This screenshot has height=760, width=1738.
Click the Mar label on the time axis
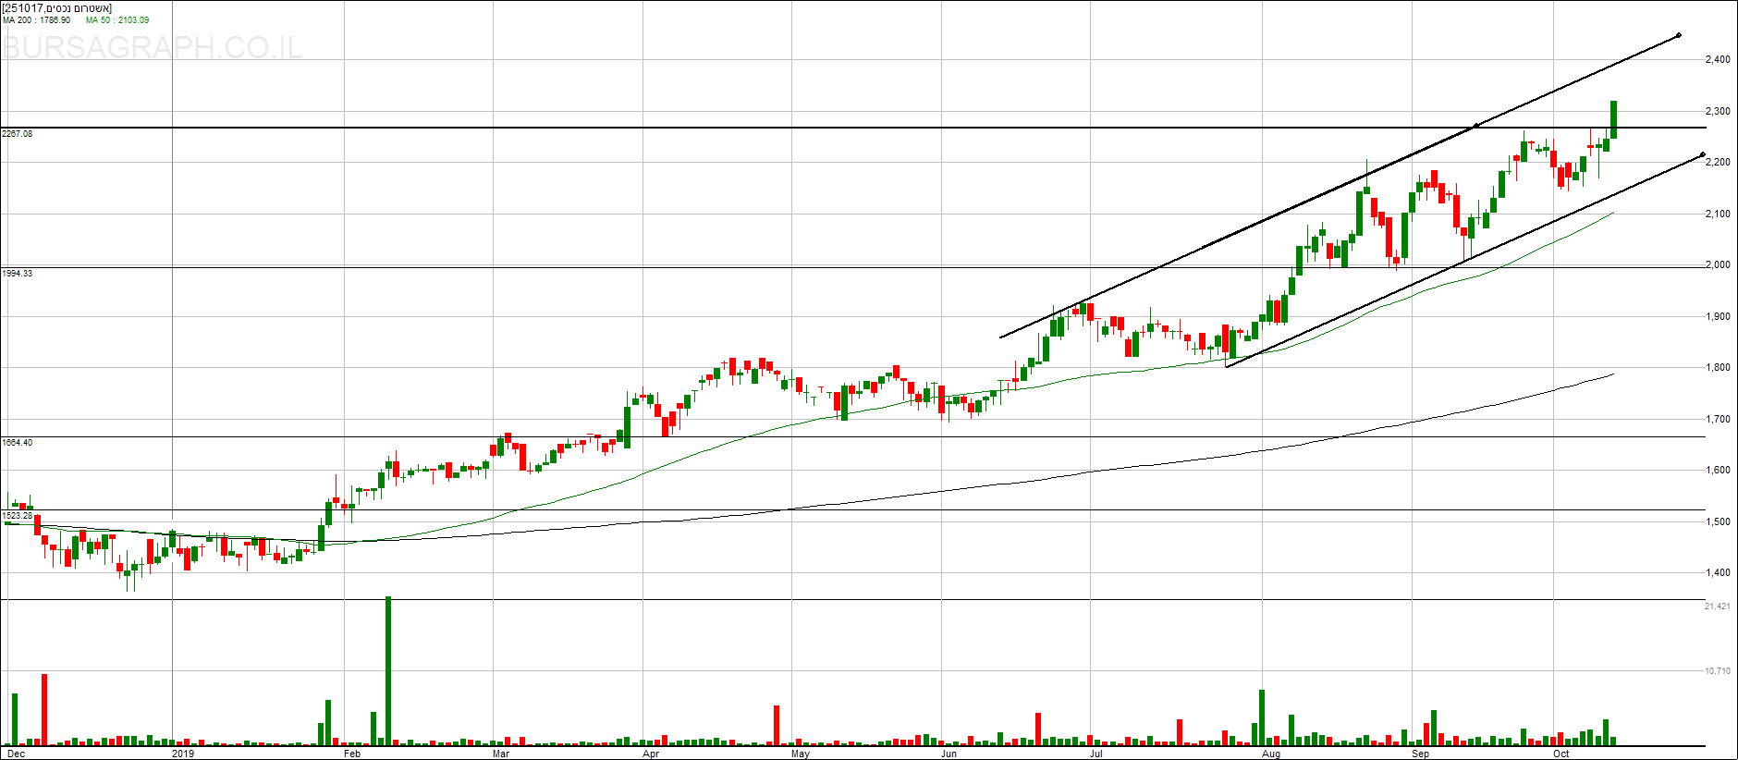pyautogui.click(x=501, y=754)
